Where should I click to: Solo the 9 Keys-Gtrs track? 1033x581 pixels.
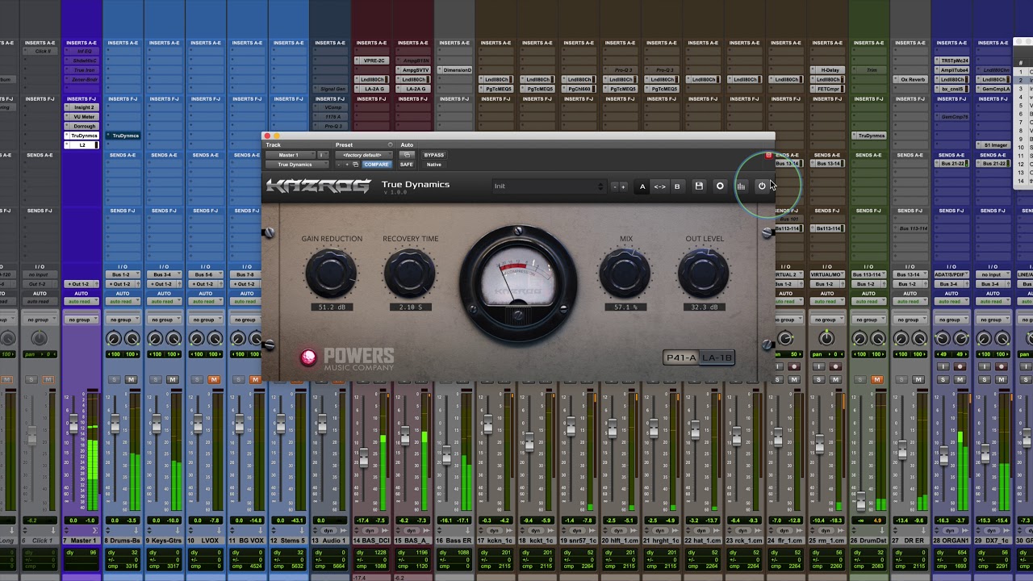(x=155, y=379)
